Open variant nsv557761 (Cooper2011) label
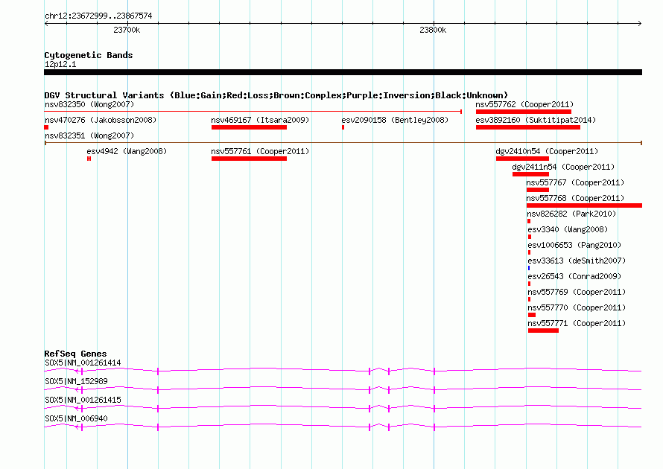This screenshot has width=663, height=469. pyautogui.click(x=260, y=151)
